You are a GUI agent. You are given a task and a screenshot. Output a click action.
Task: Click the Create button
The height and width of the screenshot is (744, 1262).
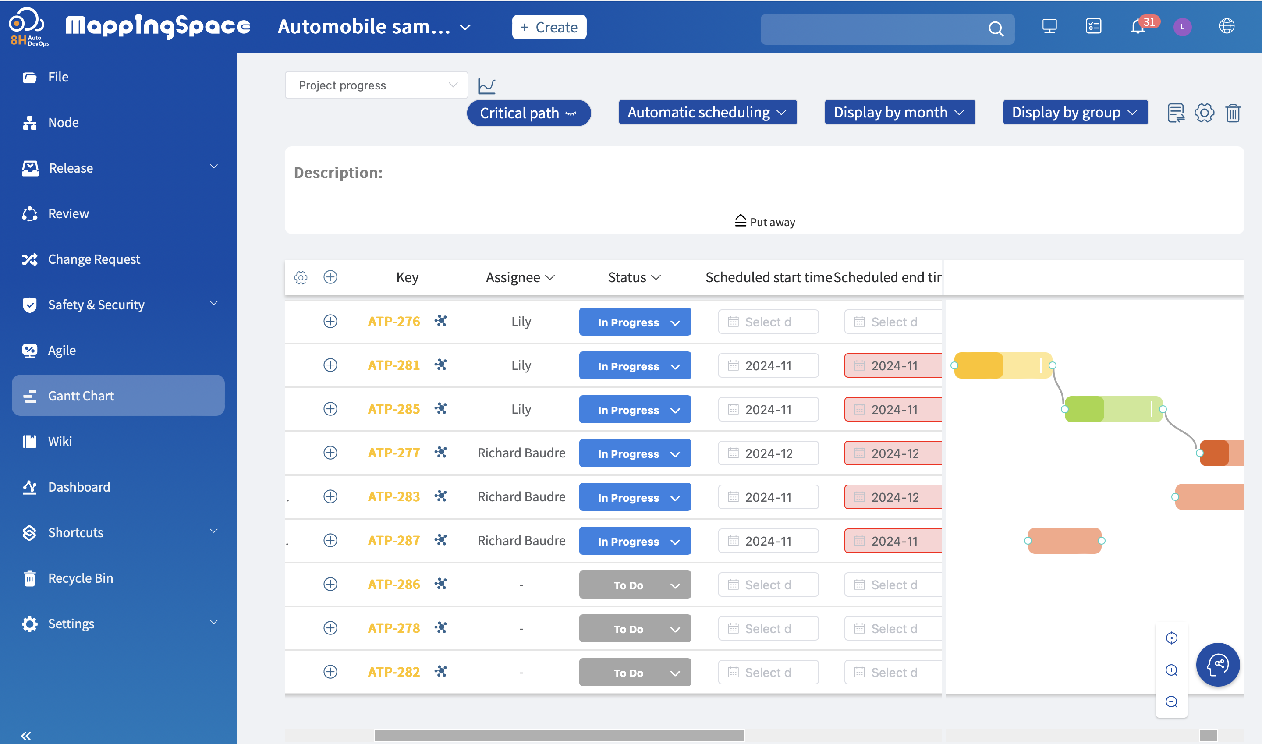549,27
